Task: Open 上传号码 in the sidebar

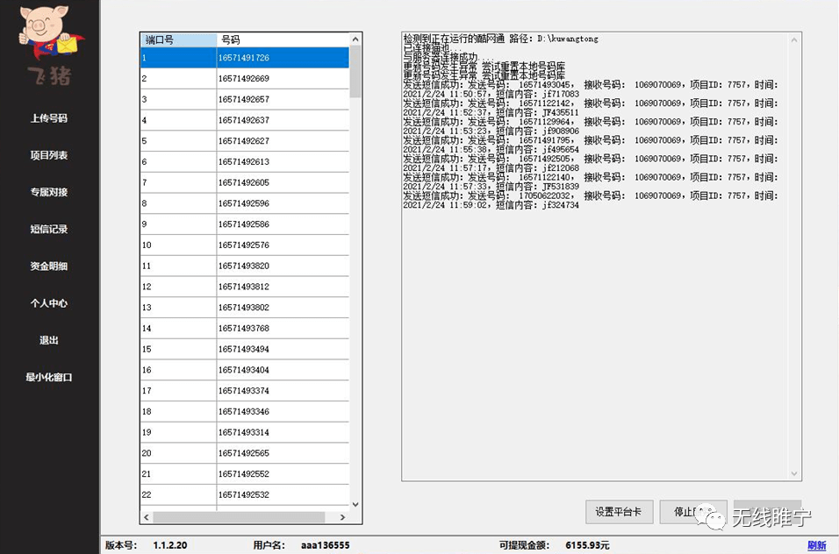Action: tap(49, 118)
